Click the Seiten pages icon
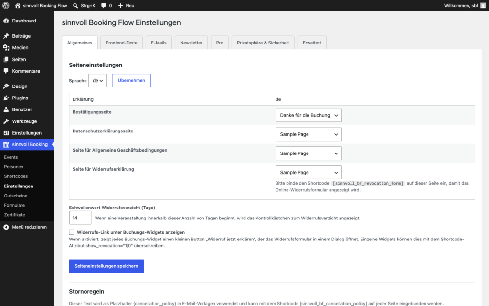489x306 pixels. 6,59
